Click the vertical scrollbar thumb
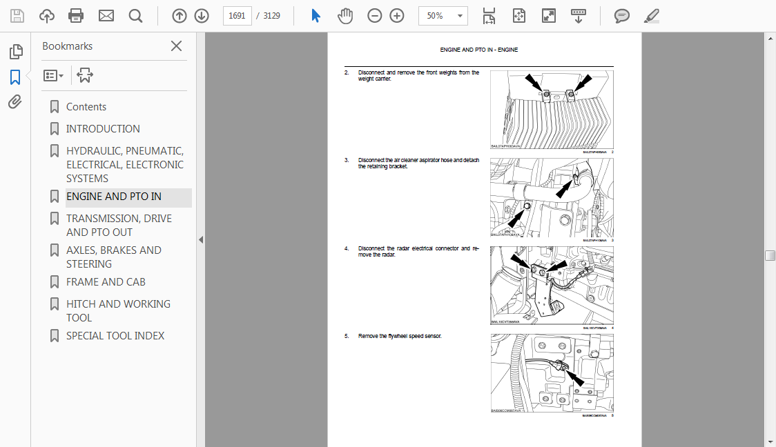Screen dimensions: 776x447 pyautogui.click(x=770, y=255)
